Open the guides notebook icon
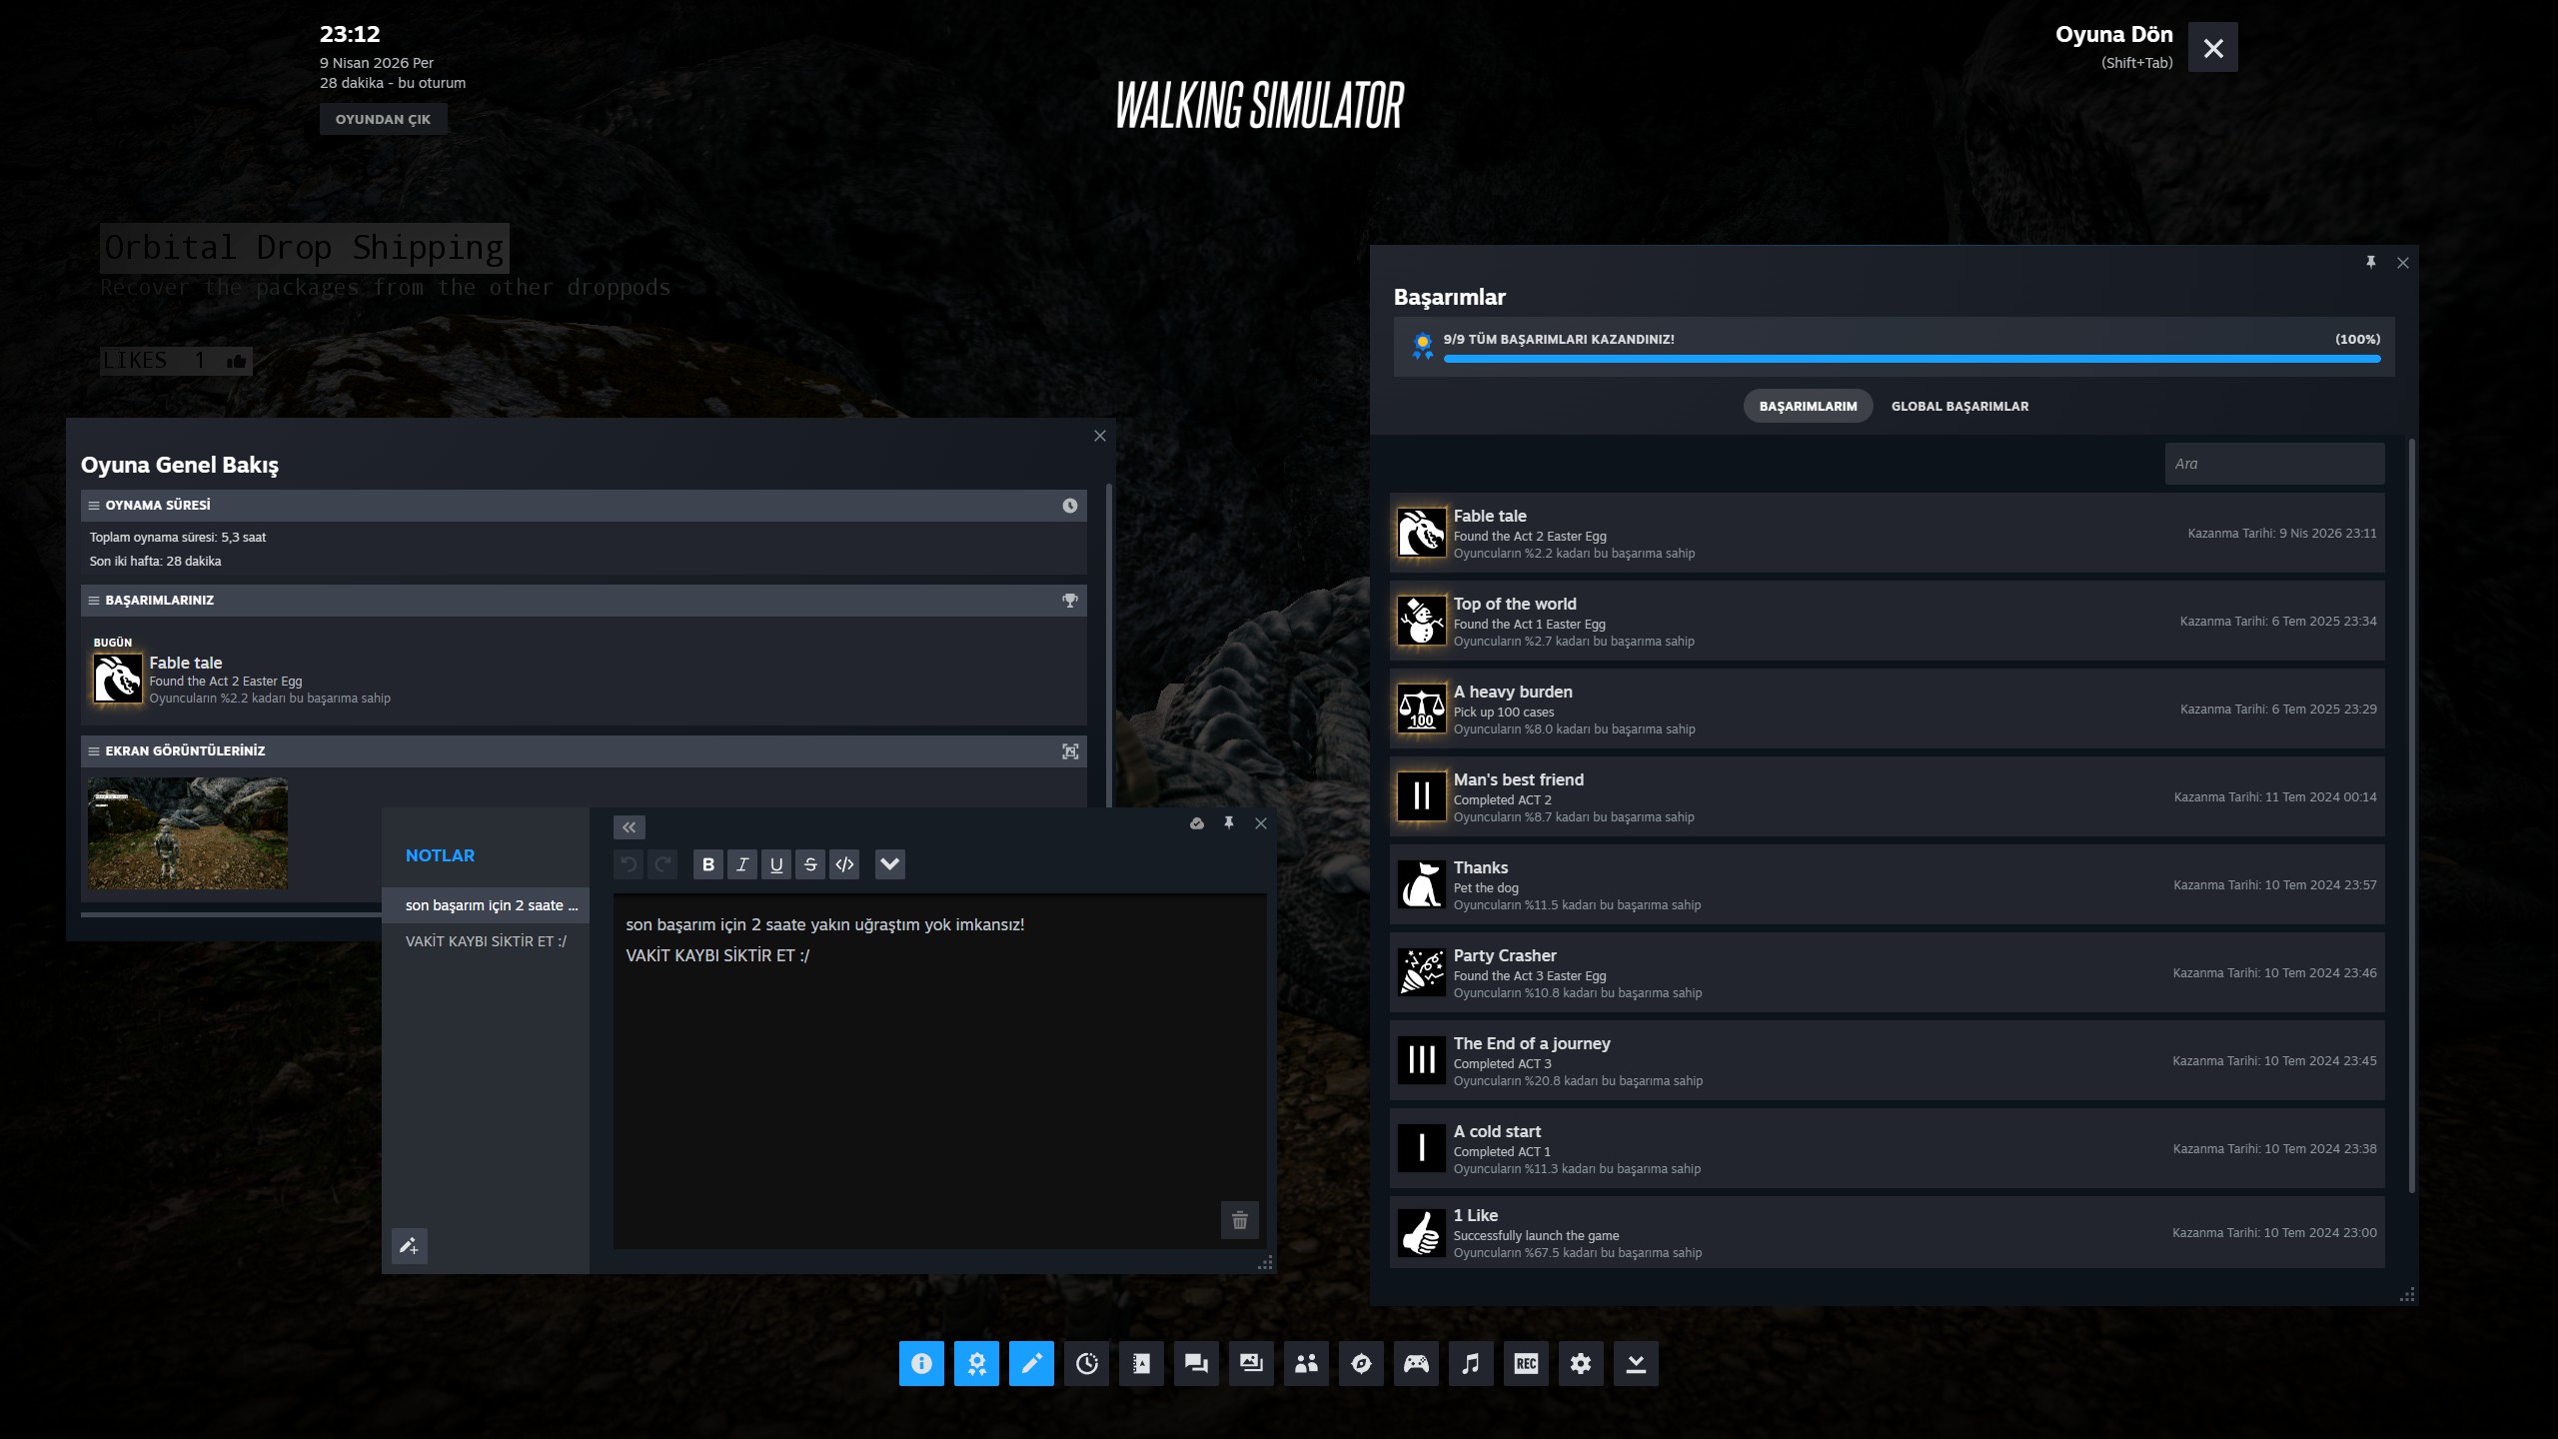 (1141, 1364)
